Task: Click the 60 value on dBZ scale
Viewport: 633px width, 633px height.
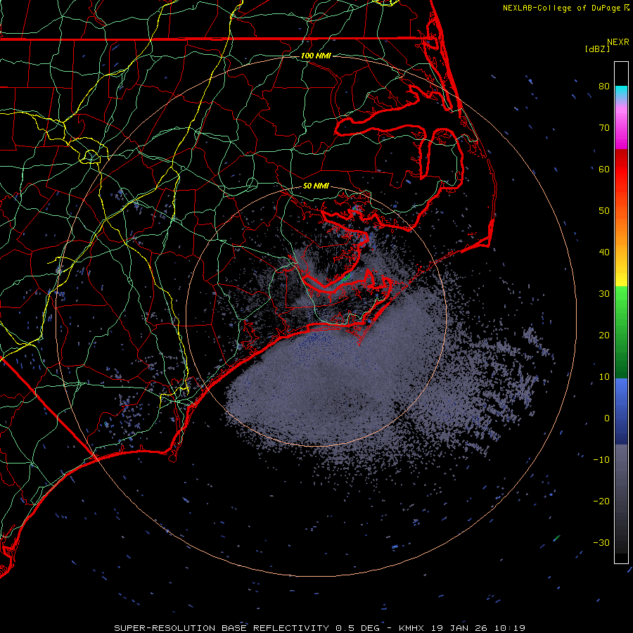Action: (x=604, y=169)
